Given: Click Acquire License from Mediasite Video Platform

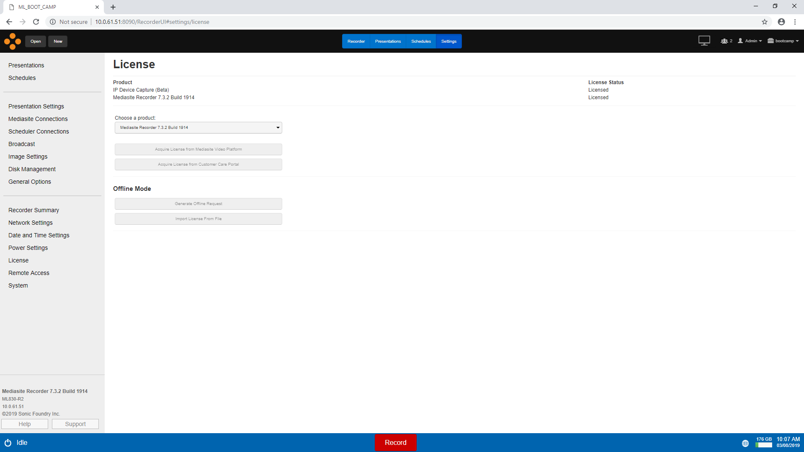Looking at the screenshot, I should (x=198, y=149).
